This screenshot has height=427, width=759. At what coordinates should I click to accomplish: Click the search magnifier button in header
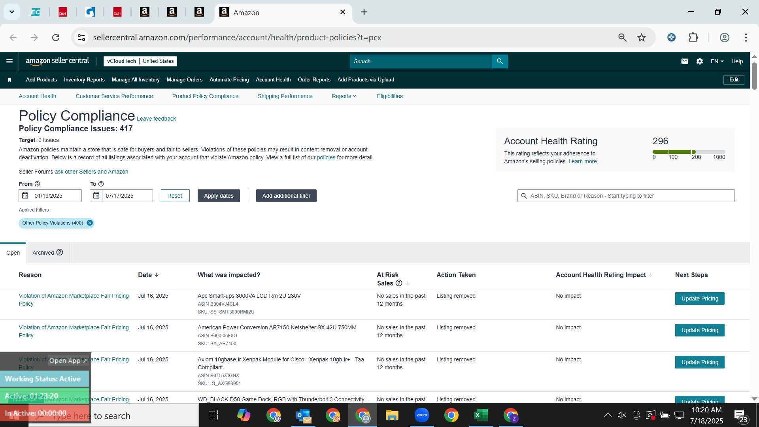500,61
